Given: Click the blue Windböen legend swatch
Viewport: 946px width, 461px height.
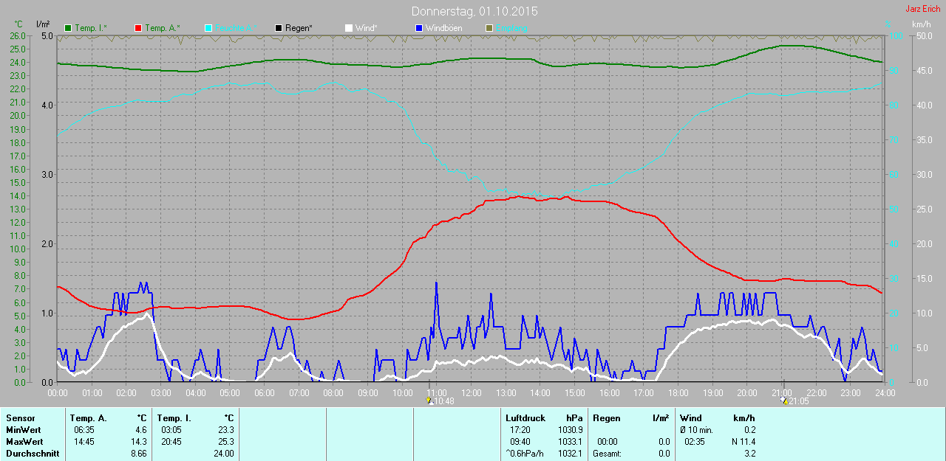Looking at the screenshot, I should [x=419, y=28].
